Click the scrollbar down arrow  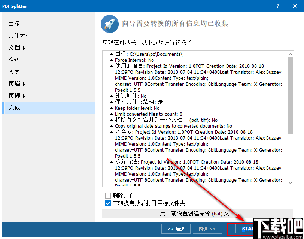[x=290, y=183]
